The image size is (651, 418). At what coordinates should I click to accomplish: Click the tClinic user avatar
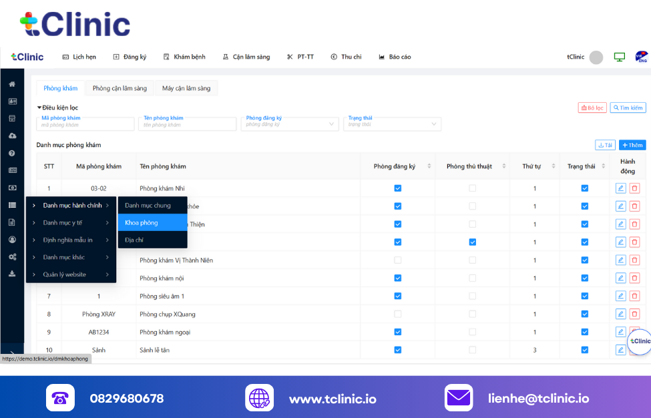point(596,57)
